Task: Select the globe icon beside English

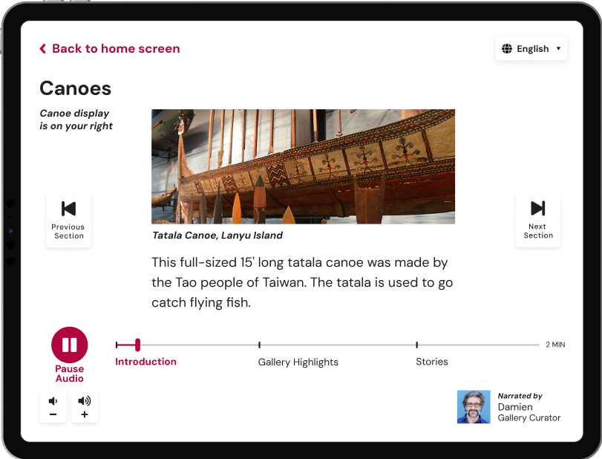Action: (x=506, y=48)
